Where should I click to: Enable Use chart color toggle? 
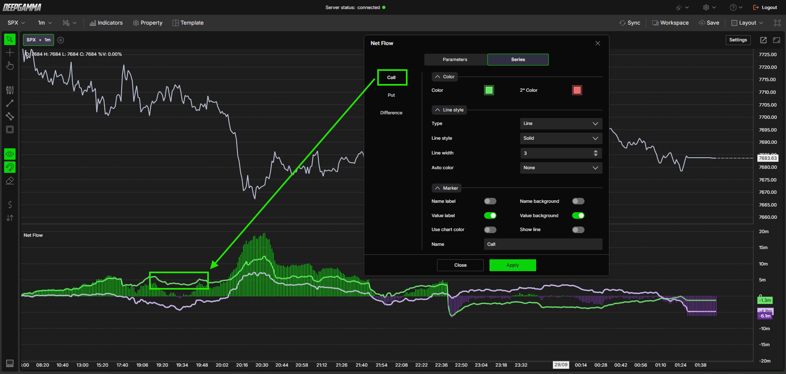point(490,230)
